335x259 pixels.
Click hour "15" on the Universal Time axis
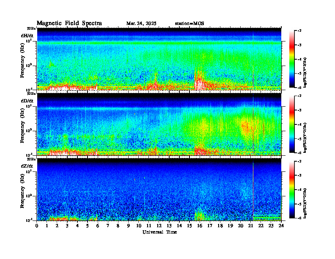pyautogui.click(x=189, y=226)
